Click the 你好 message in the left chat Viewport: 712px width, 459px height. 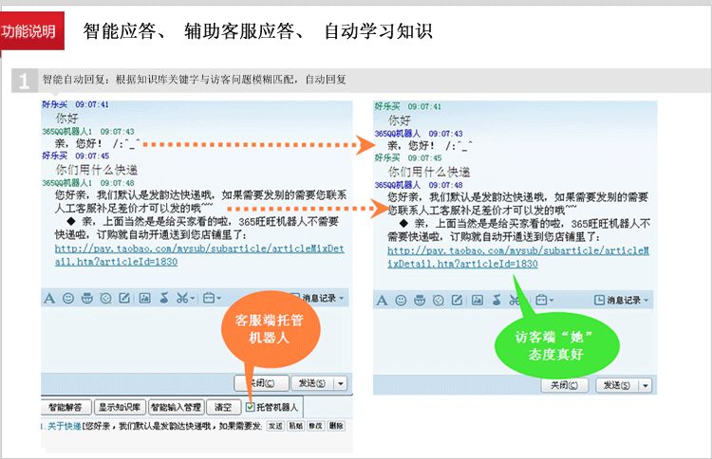click(66, 119)
